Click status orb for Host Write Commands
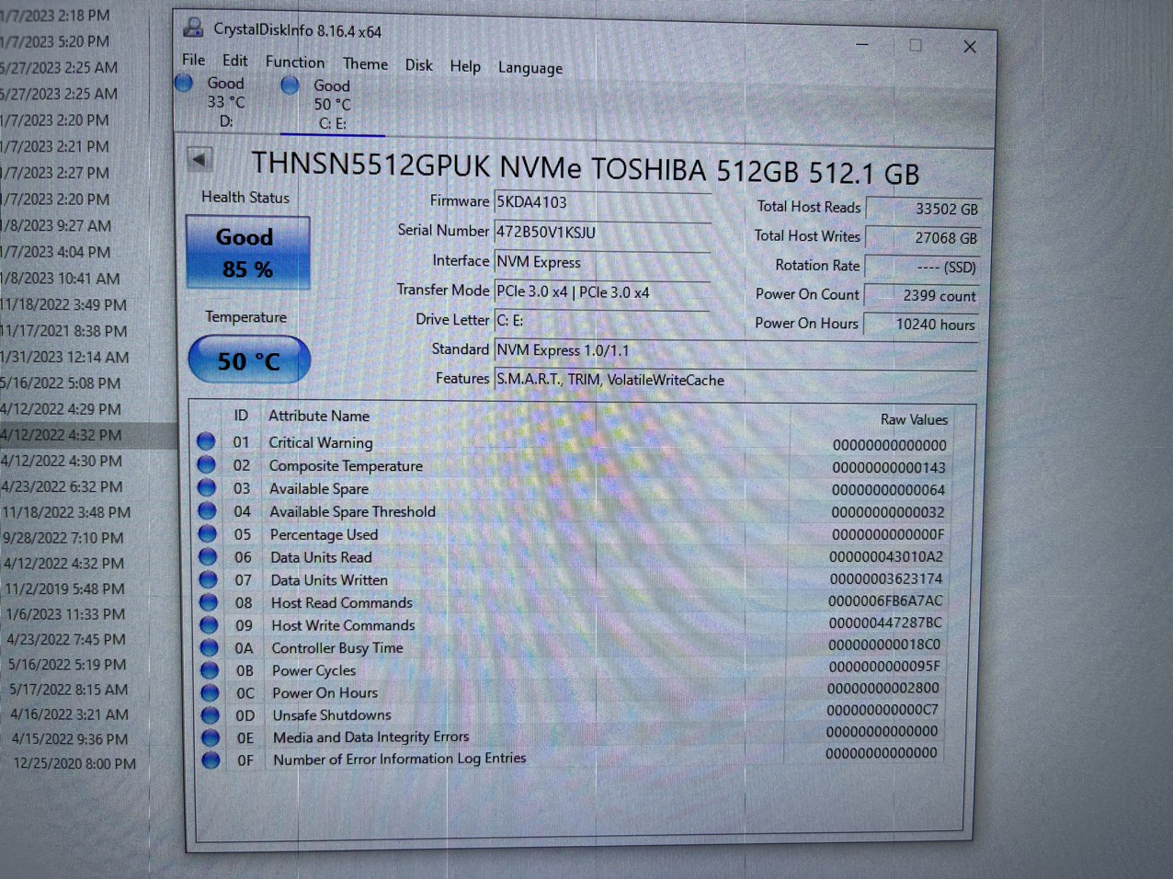The image size is (1173, 879). [209, 624]
